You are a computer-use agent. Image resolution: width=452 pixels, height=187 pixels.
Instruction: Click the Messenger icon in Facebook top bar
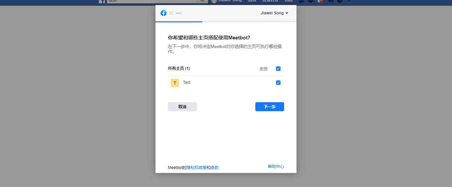(311, 1)
